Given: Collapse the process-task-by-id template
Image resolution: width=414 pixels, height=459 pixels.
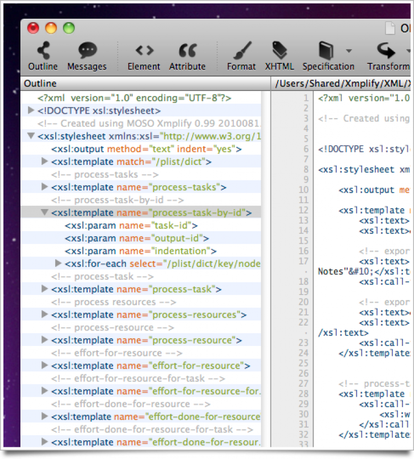Looking at the screenshot, I should [44, 212].
